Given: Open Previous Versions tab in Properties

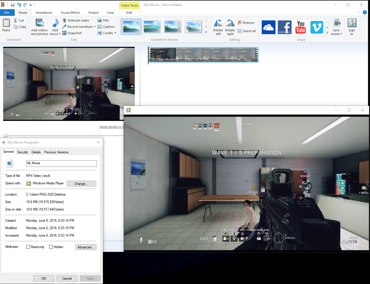Looking at the screenshot, I should [56, 152].
